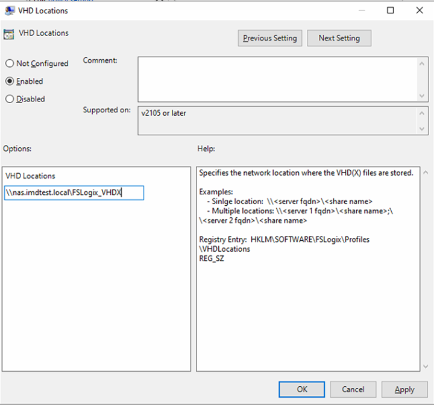Jump to Next Setting
The height and width of the screenshot is (405, 434).
[x=339, y=38]
